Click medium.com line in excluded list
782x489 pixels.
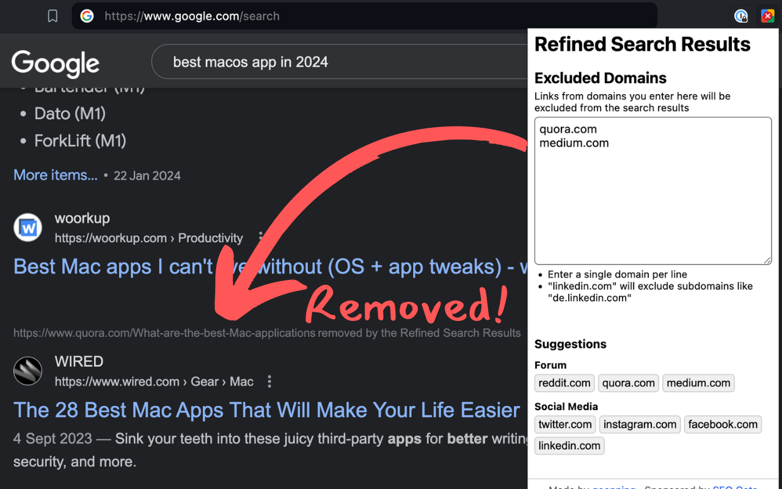[574, 143]
